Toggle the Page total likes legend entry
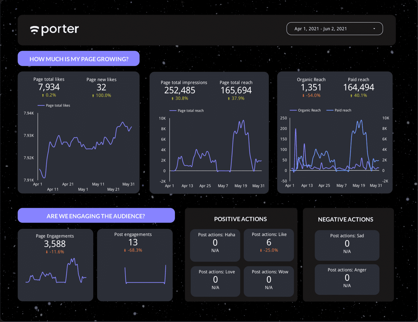This screenshot has width=418, height=322. pos(54,105)
